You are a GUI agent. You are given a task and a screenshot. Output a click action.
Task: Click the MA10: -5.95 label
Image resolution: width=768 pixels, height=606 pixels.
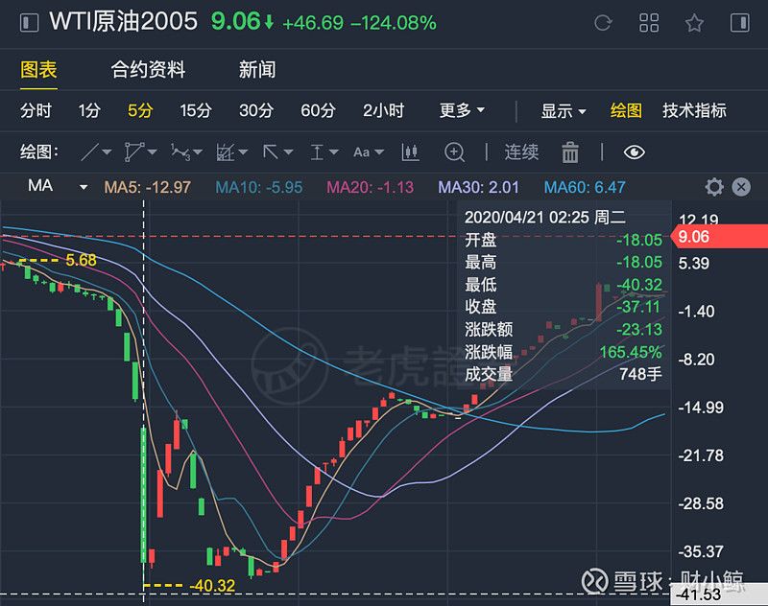tap(258, 187)
